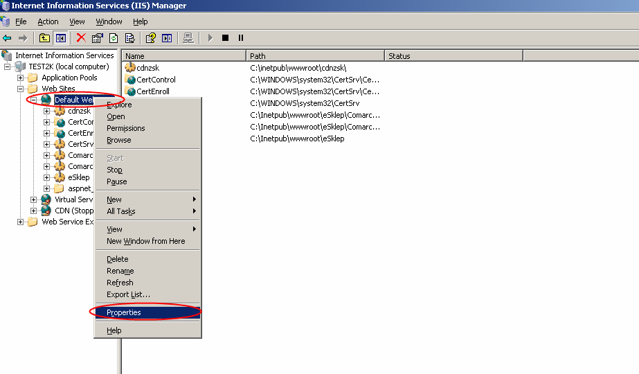Click the Refresh toolbar icon

pyautogui.click(x=114, y=38)
